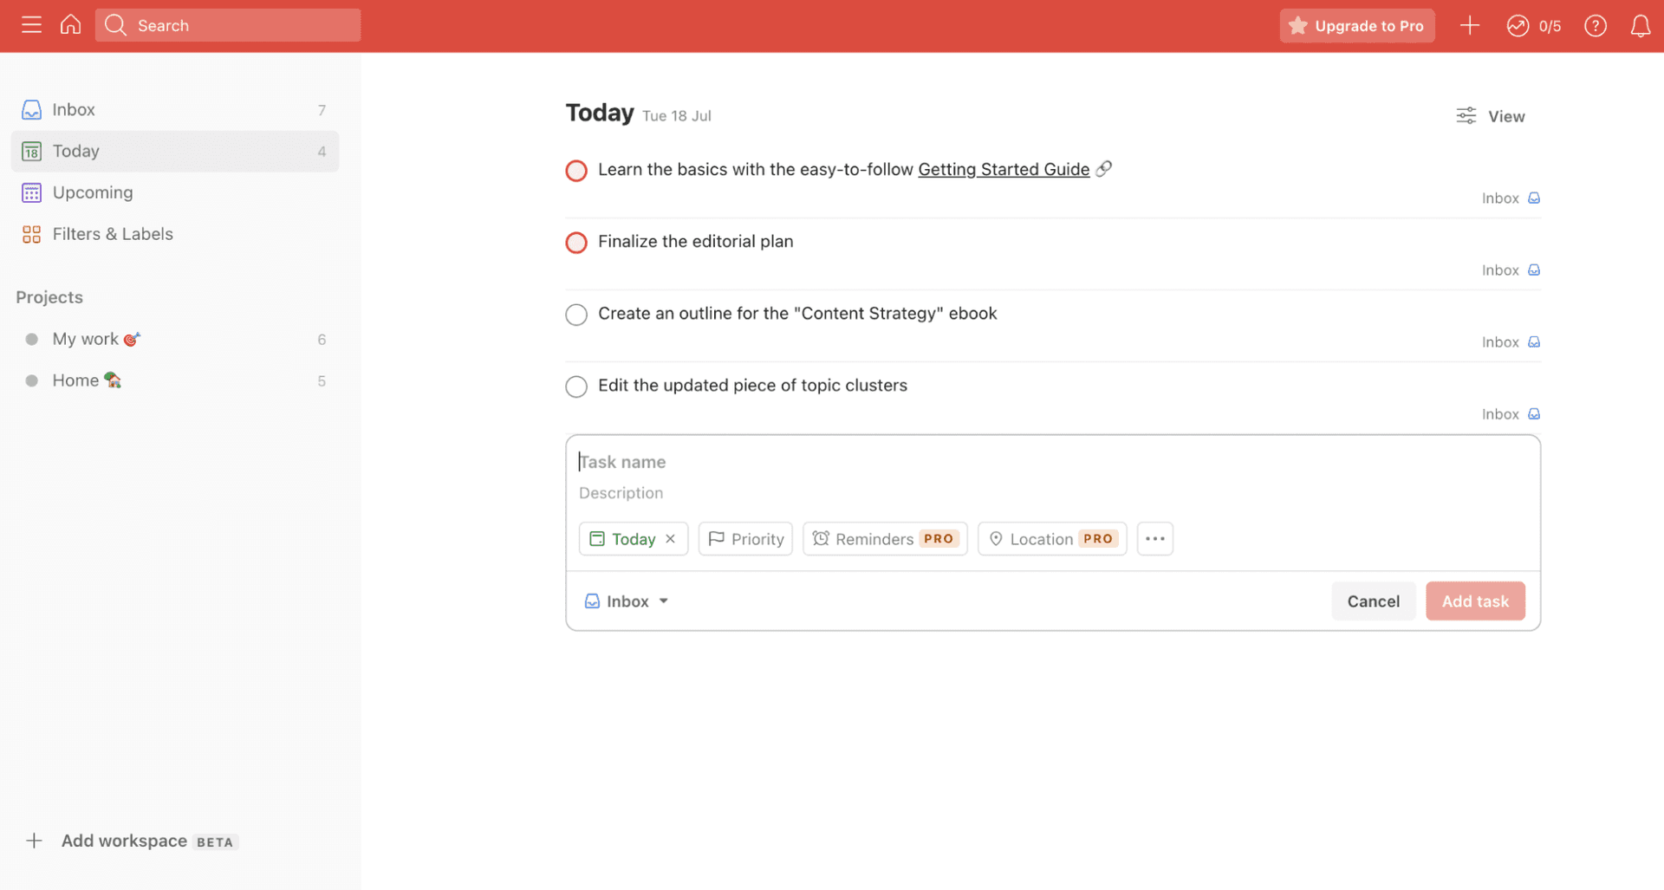1664x890 pixels.
Task: Select Today in the sidebar
Action: click(x=174, y=152)
